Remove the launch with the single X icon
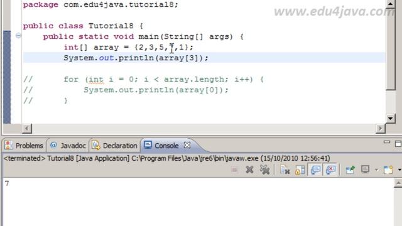 point(249,169)
